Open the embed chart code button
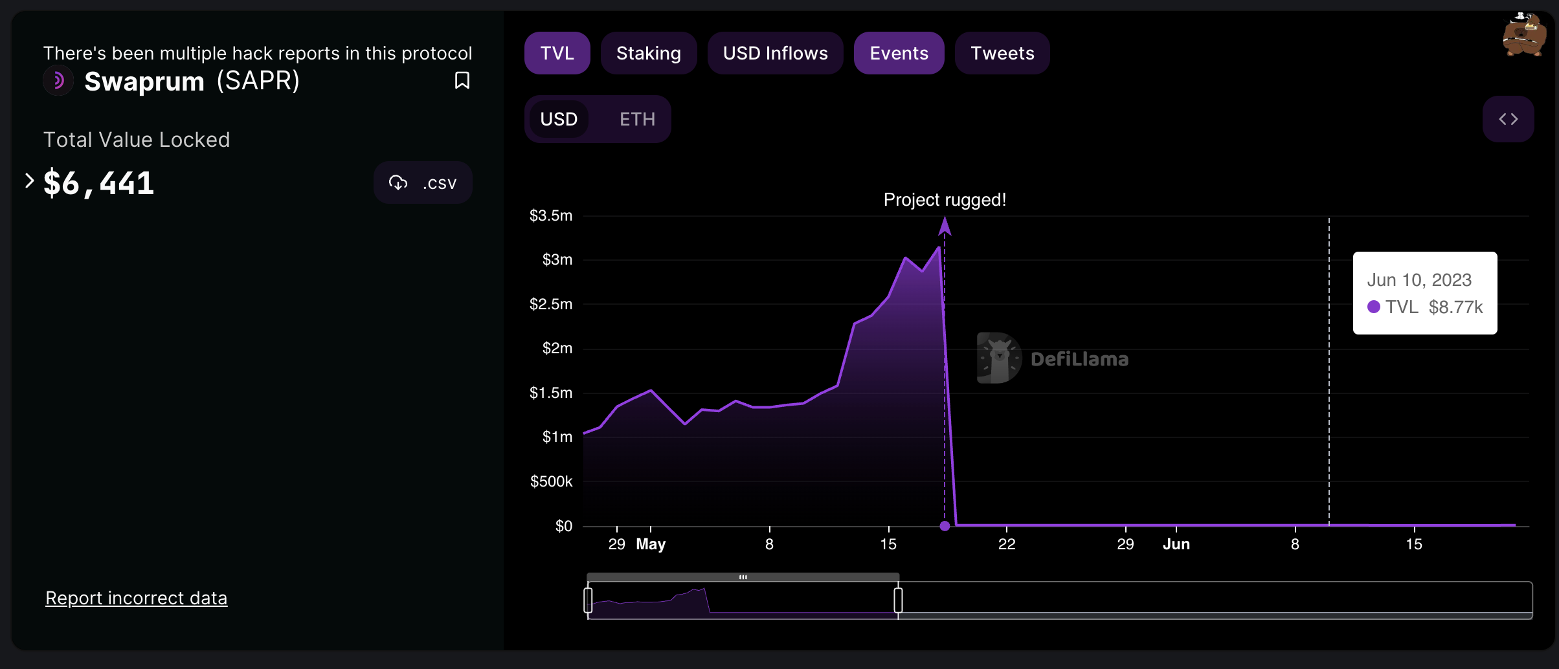The image size is (1559, 669). point(1508,119)
